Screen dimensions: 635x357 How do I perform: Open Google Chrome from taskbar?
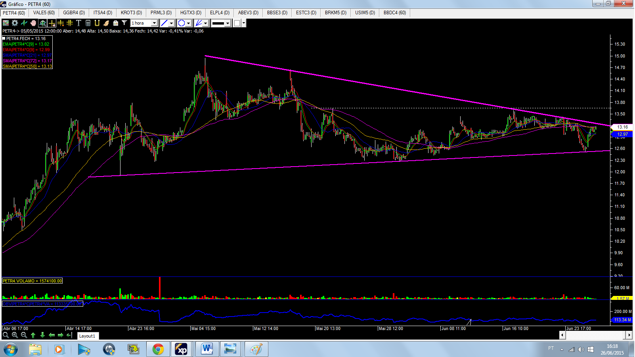[x=158, y=349]
